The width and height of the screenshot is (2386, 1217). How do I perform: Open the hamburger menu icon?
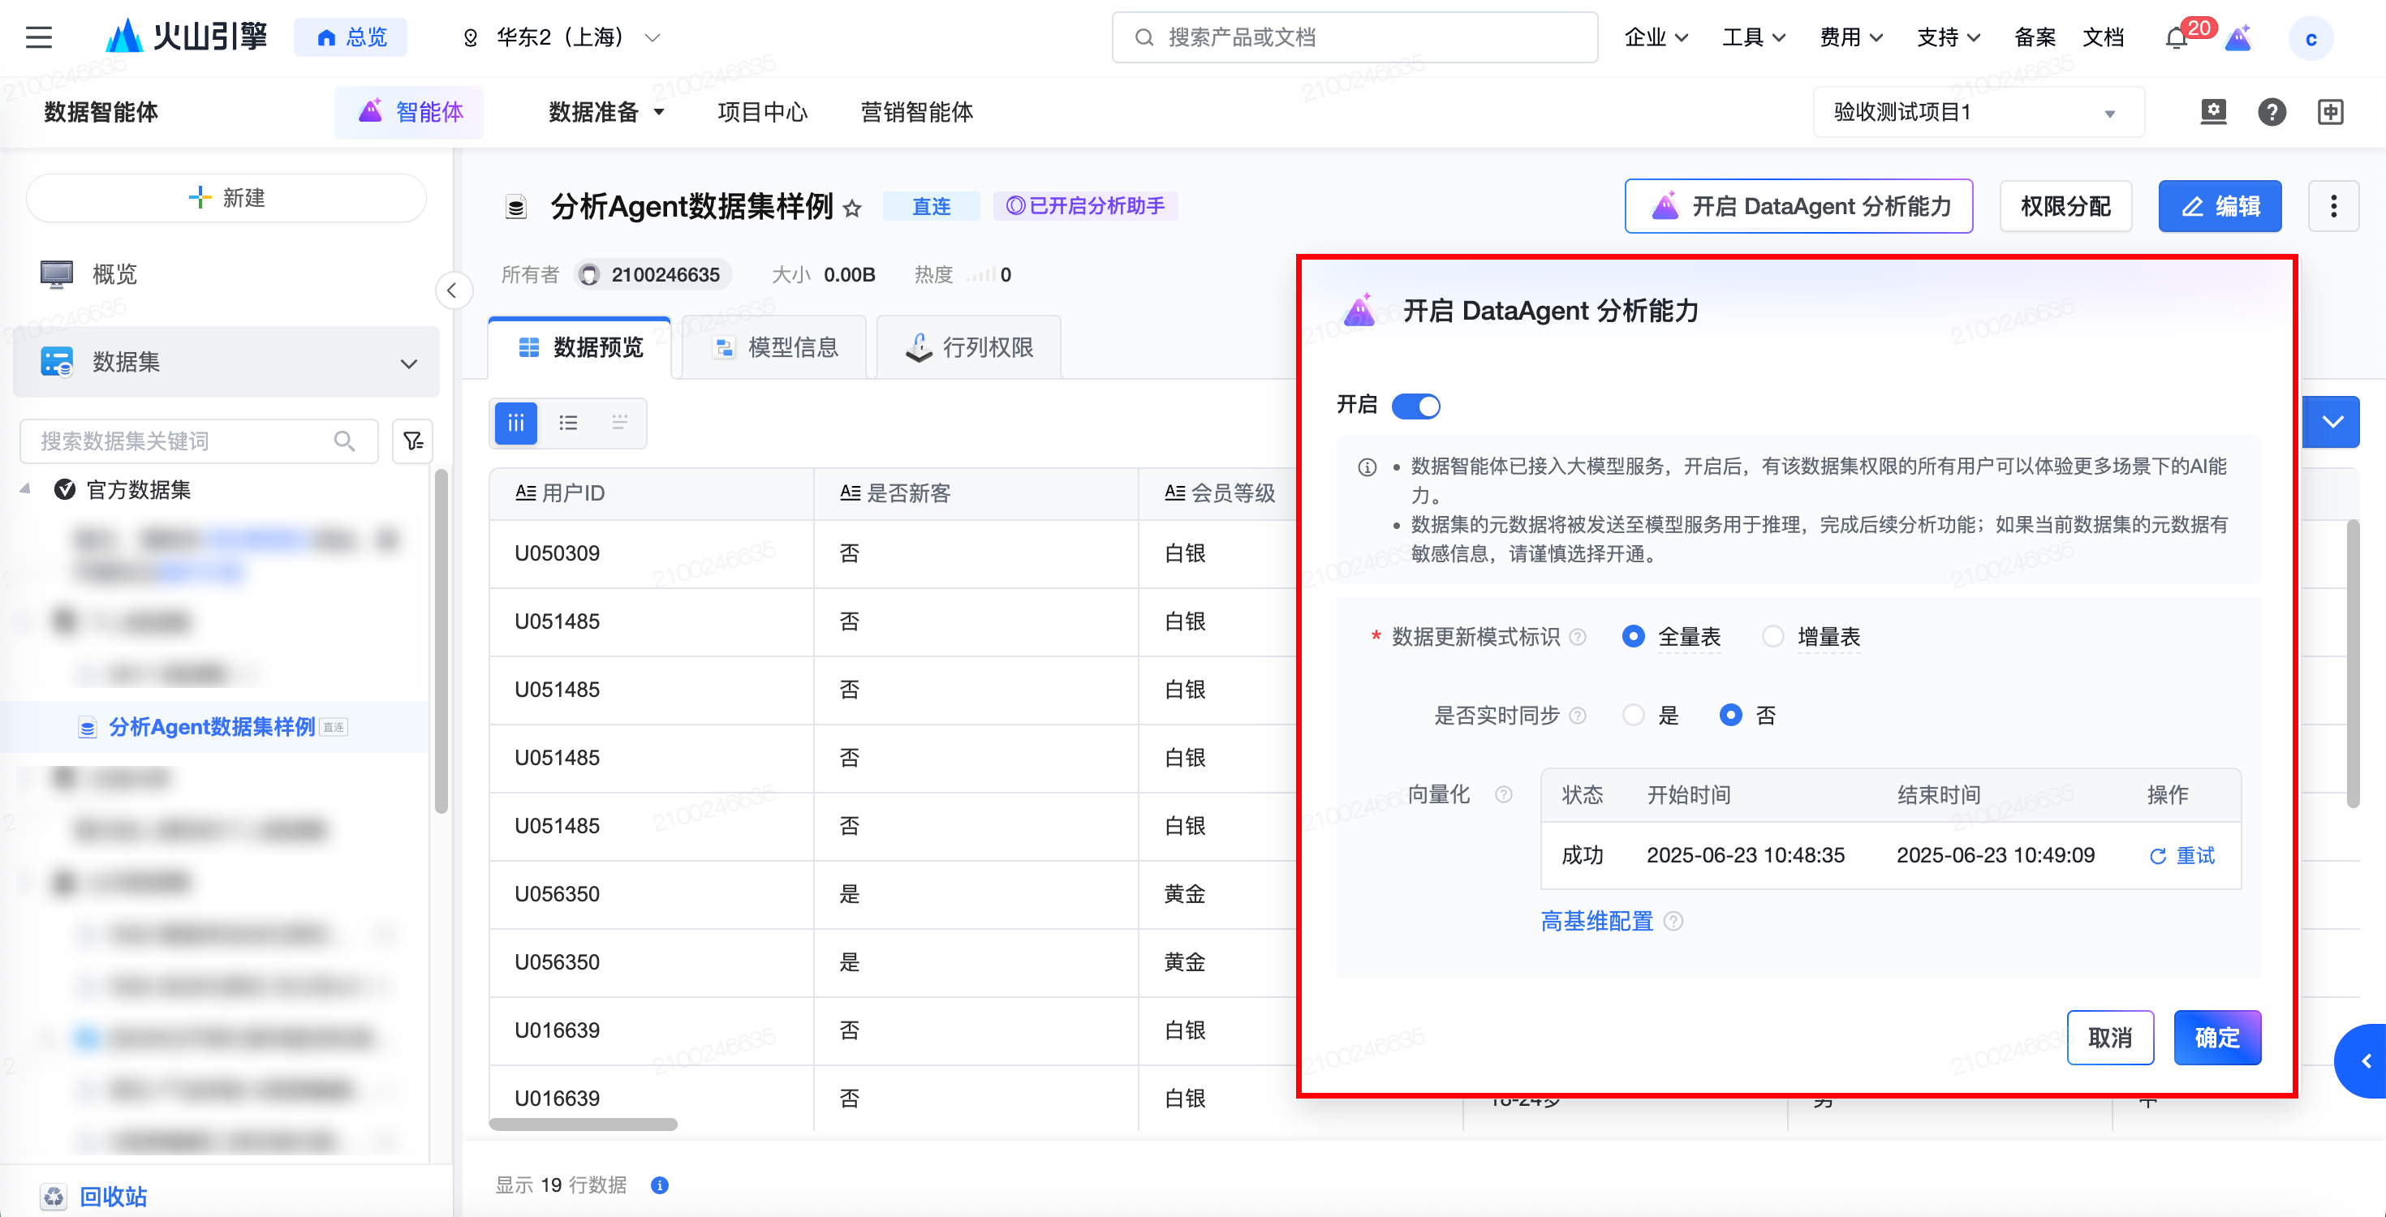[38, 37]
